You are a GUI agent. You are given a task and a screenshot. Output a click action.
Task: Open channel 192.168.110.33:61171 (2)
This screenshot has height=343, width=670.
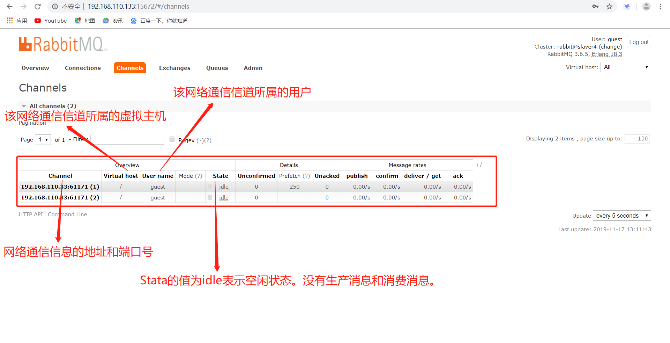[x=60, y=197]
